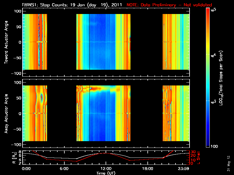Click the 6:00 time tick label
The width and height of the screenshot is (234, 175).
coord(64,169)
